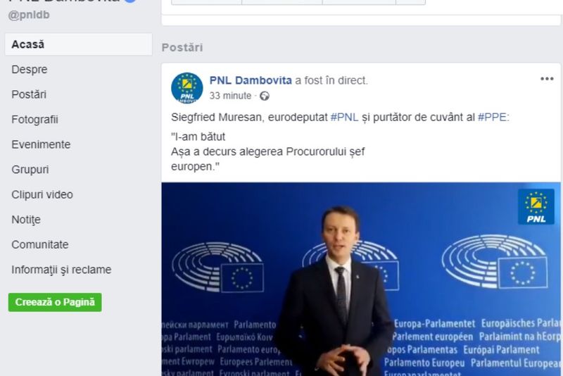Play the Siegfried Muresan live video
The image size is (563, 376).
tap(361, 279)
